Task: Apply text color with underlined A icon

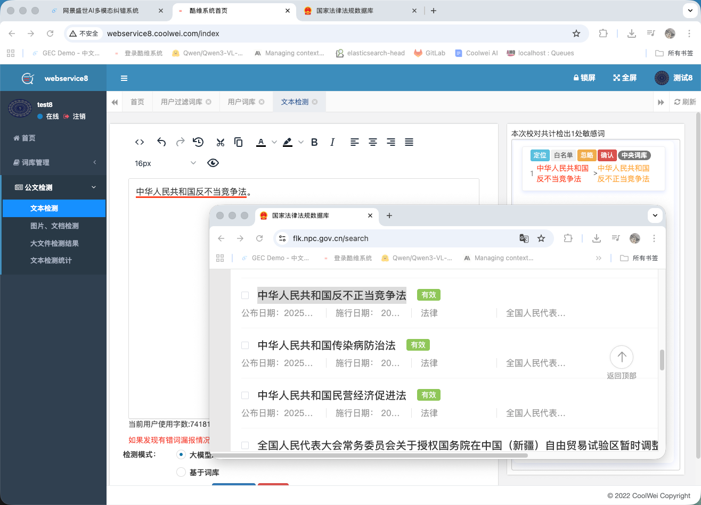Action: click(x=261, y=142)
